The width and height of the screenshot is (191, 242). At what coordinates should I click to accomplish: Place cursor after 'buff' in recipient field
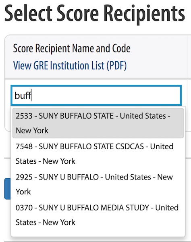click(x=31, y=95)
